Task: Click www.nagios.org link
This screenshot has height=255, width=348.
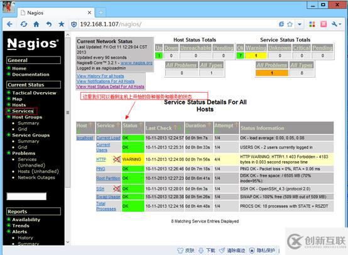Action: pos(136,63)
